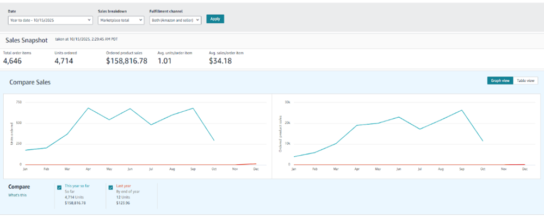The image size is (544, 217).
Task: Open the 'What's this' link
Action: pos(17,195)
